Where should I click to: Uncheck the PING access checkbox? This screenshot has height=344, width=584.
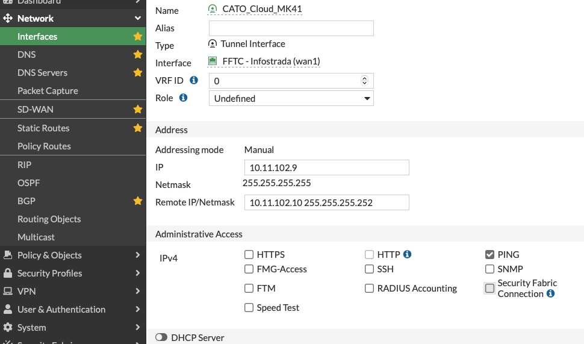click(x=489, y=255)
